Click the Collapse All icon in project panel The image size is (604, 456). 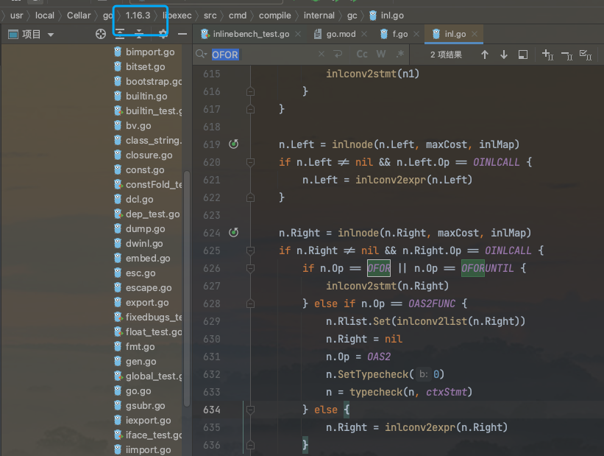139,34
